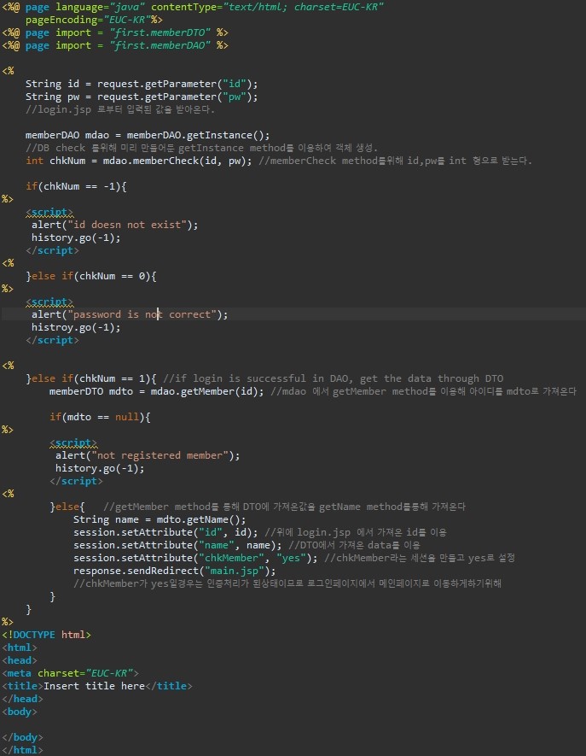
Task: Click the response.sendRedirect("main.jsp") line
Action: click(x=174, y=571)
